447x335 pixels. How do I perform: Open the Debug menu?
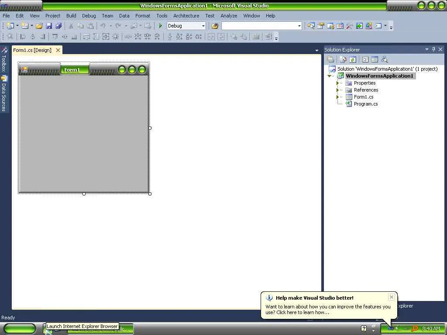(89, 16)
